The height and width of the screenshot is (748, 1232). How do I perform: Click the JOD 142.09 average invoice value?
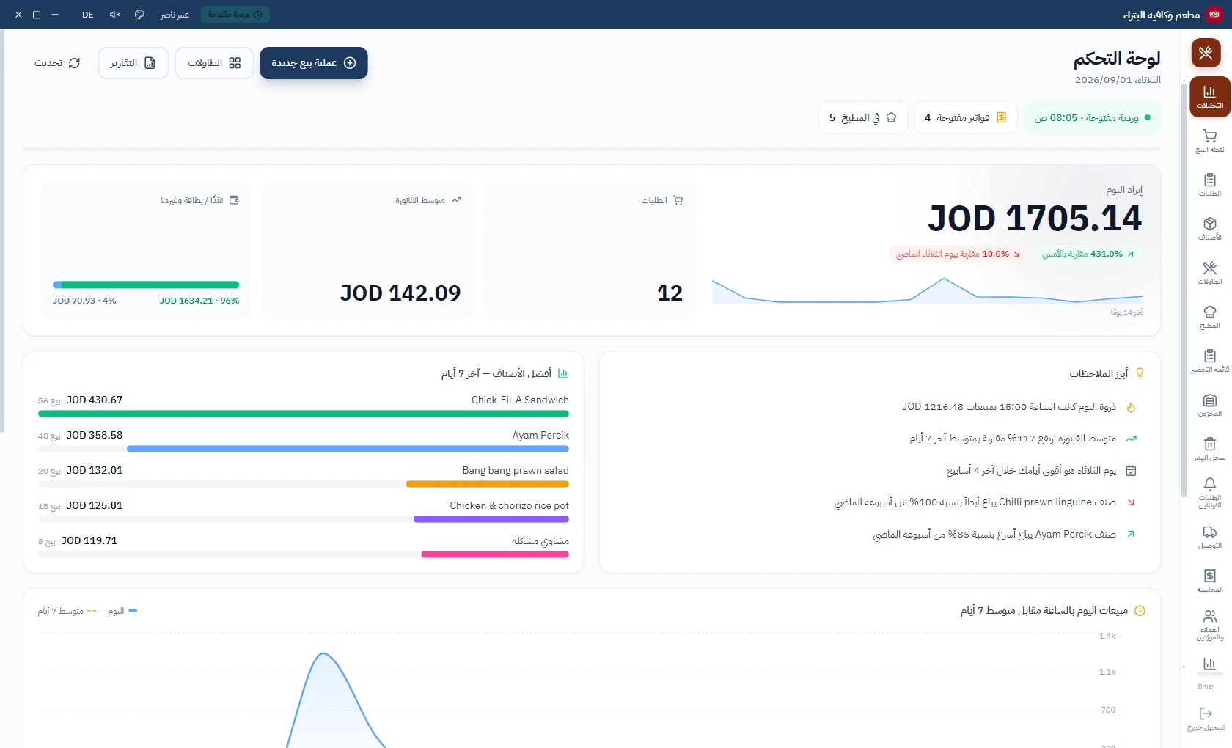coord(400,293)
